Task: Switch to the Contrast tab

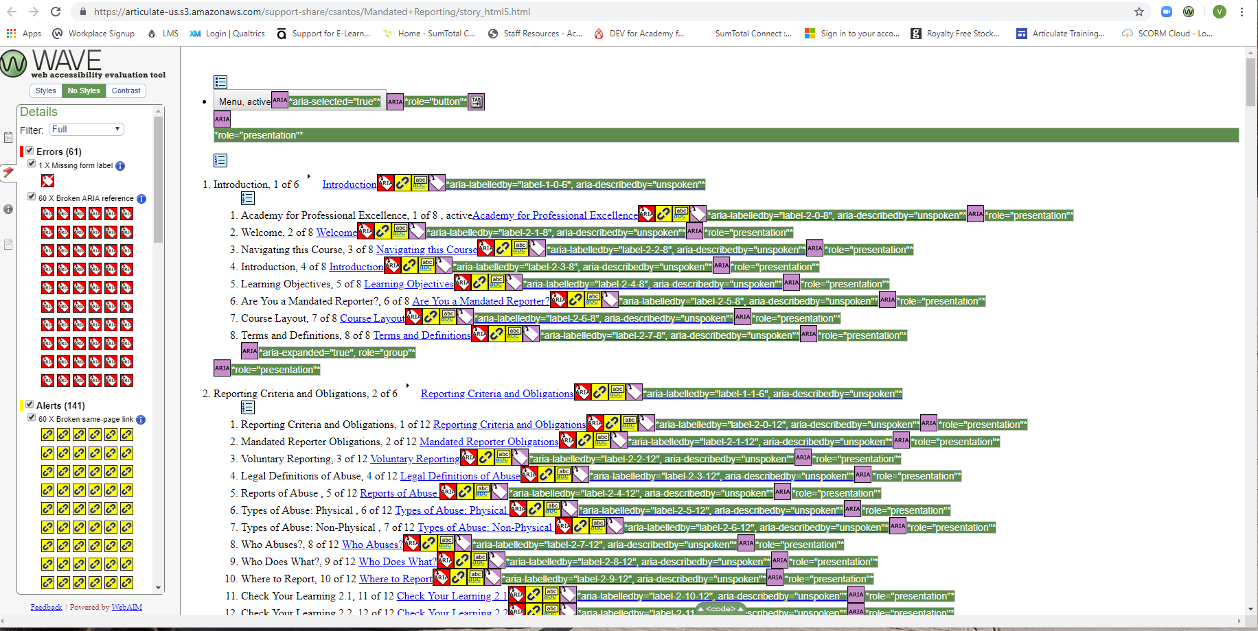Action: pos(126,91)
